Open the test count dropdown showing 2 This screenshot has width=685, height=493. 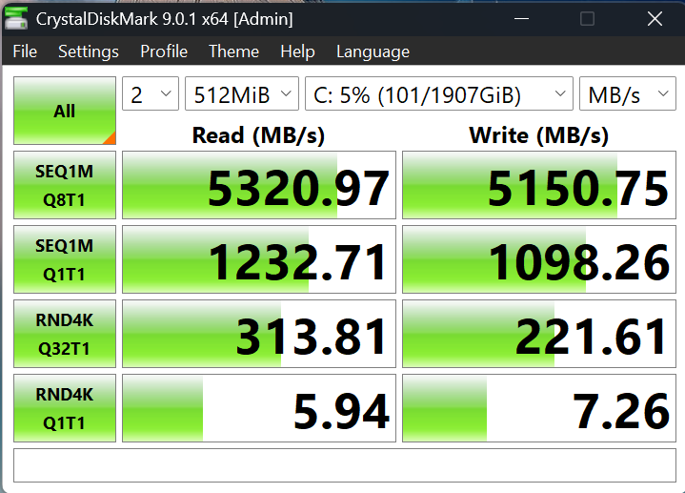click(x=151, y=93)
